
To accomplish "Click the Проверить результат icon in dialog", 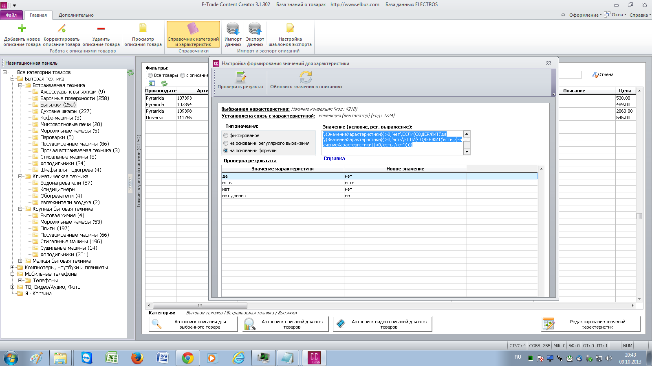I will [241, 77].
